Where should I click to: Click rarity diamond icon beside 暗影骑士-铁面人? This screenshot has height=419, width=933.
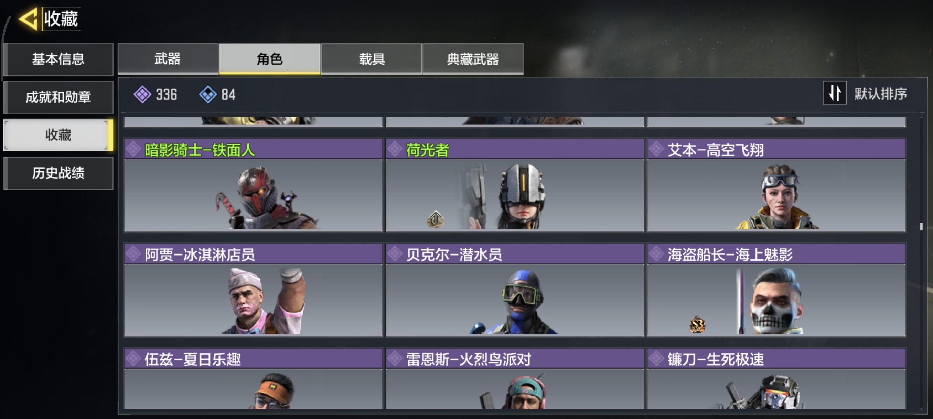pyautogui.click(x=133, y=149)
